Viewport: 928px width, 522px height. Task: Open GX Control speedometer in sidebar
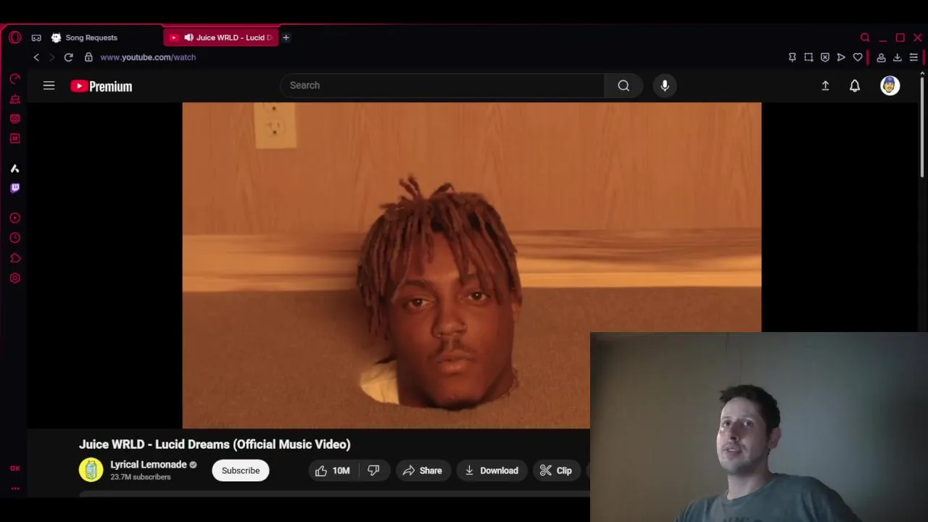[14, 79]
